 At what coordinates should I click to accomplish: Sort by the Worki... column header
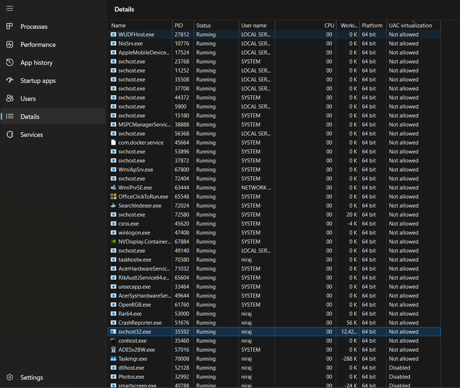(x=348, y=26)
